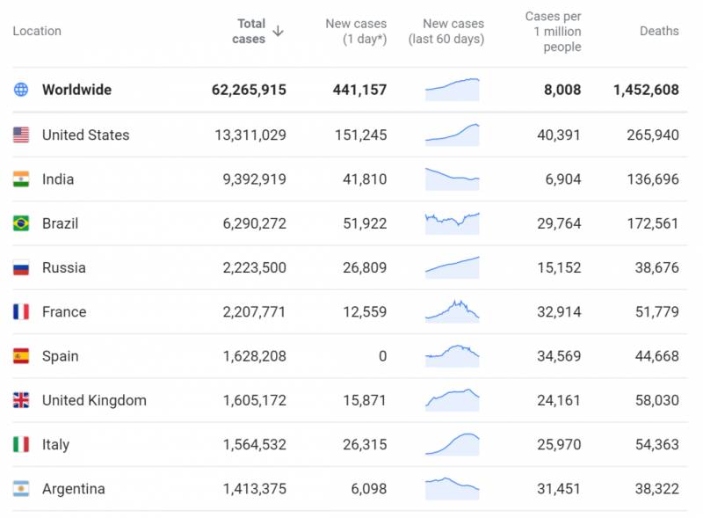Click the United Kingdom flag icon
Image resolution: width=703 pixels, height=518 pixels.
point(21,400)
